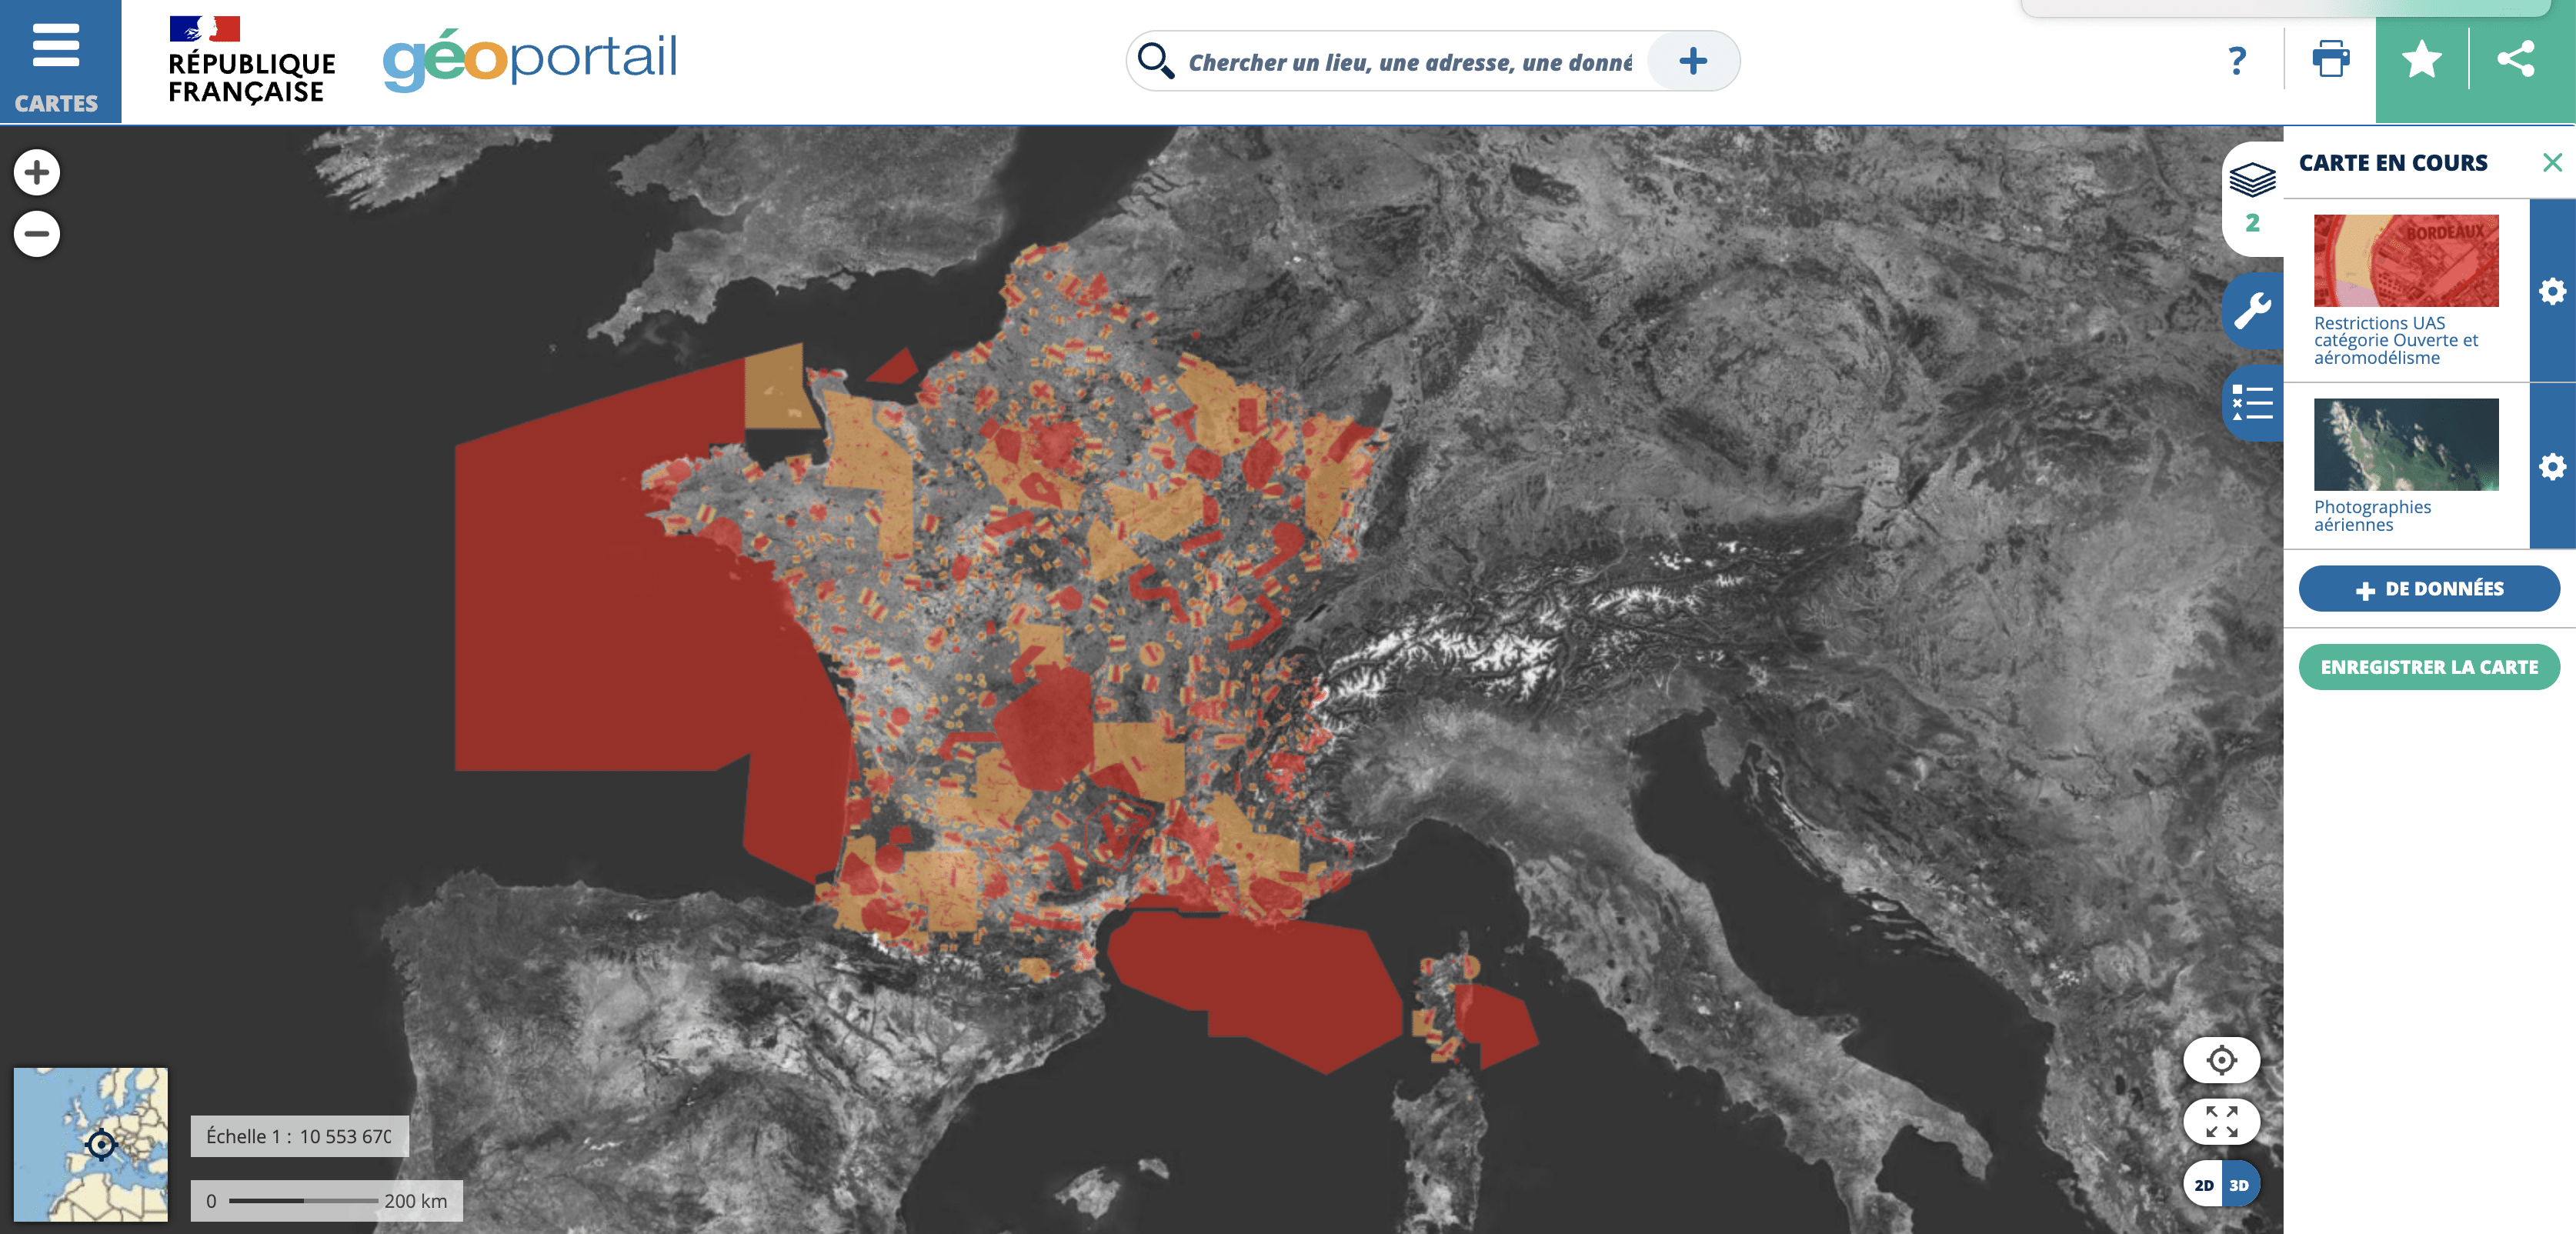
Task: Select the Photographies aériennes layer thumbnail
Action: pos(2406,444)
